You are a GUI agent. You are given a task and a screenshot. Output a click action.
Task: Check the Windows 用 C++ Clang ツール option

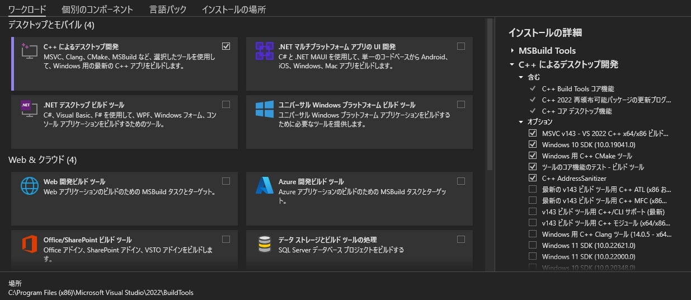pyautogui.click(x=532, y=234)
